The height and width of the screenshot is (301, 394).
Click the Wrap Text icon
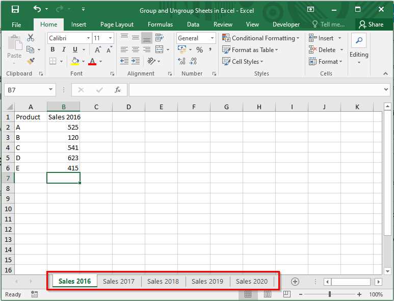[x=160, y=38]
